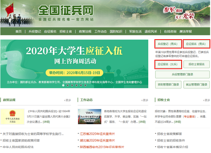This screenshot has height=153, width=211.
Task: Open the 招收士官报名 button
Action: click(x=196, y=64)
